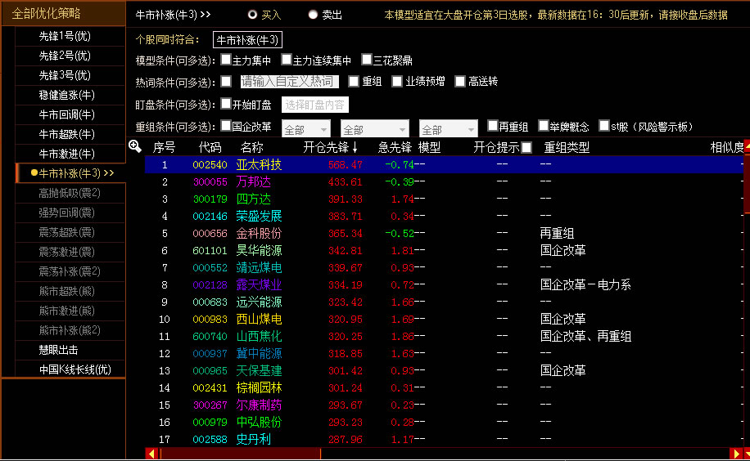750x461 pixels.
Task: Enable the 主力集中 checkbox
Action: coord(226,60)
